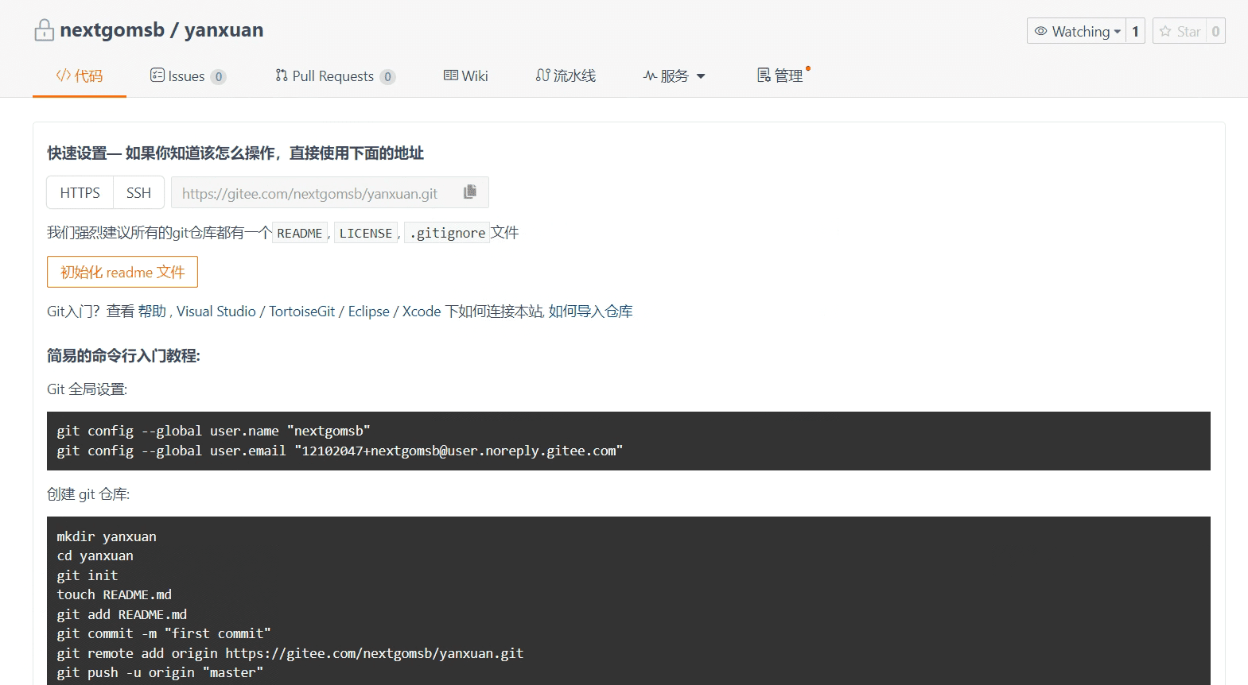
Task: Open the 帮助 help link
Action: [152, 312]
